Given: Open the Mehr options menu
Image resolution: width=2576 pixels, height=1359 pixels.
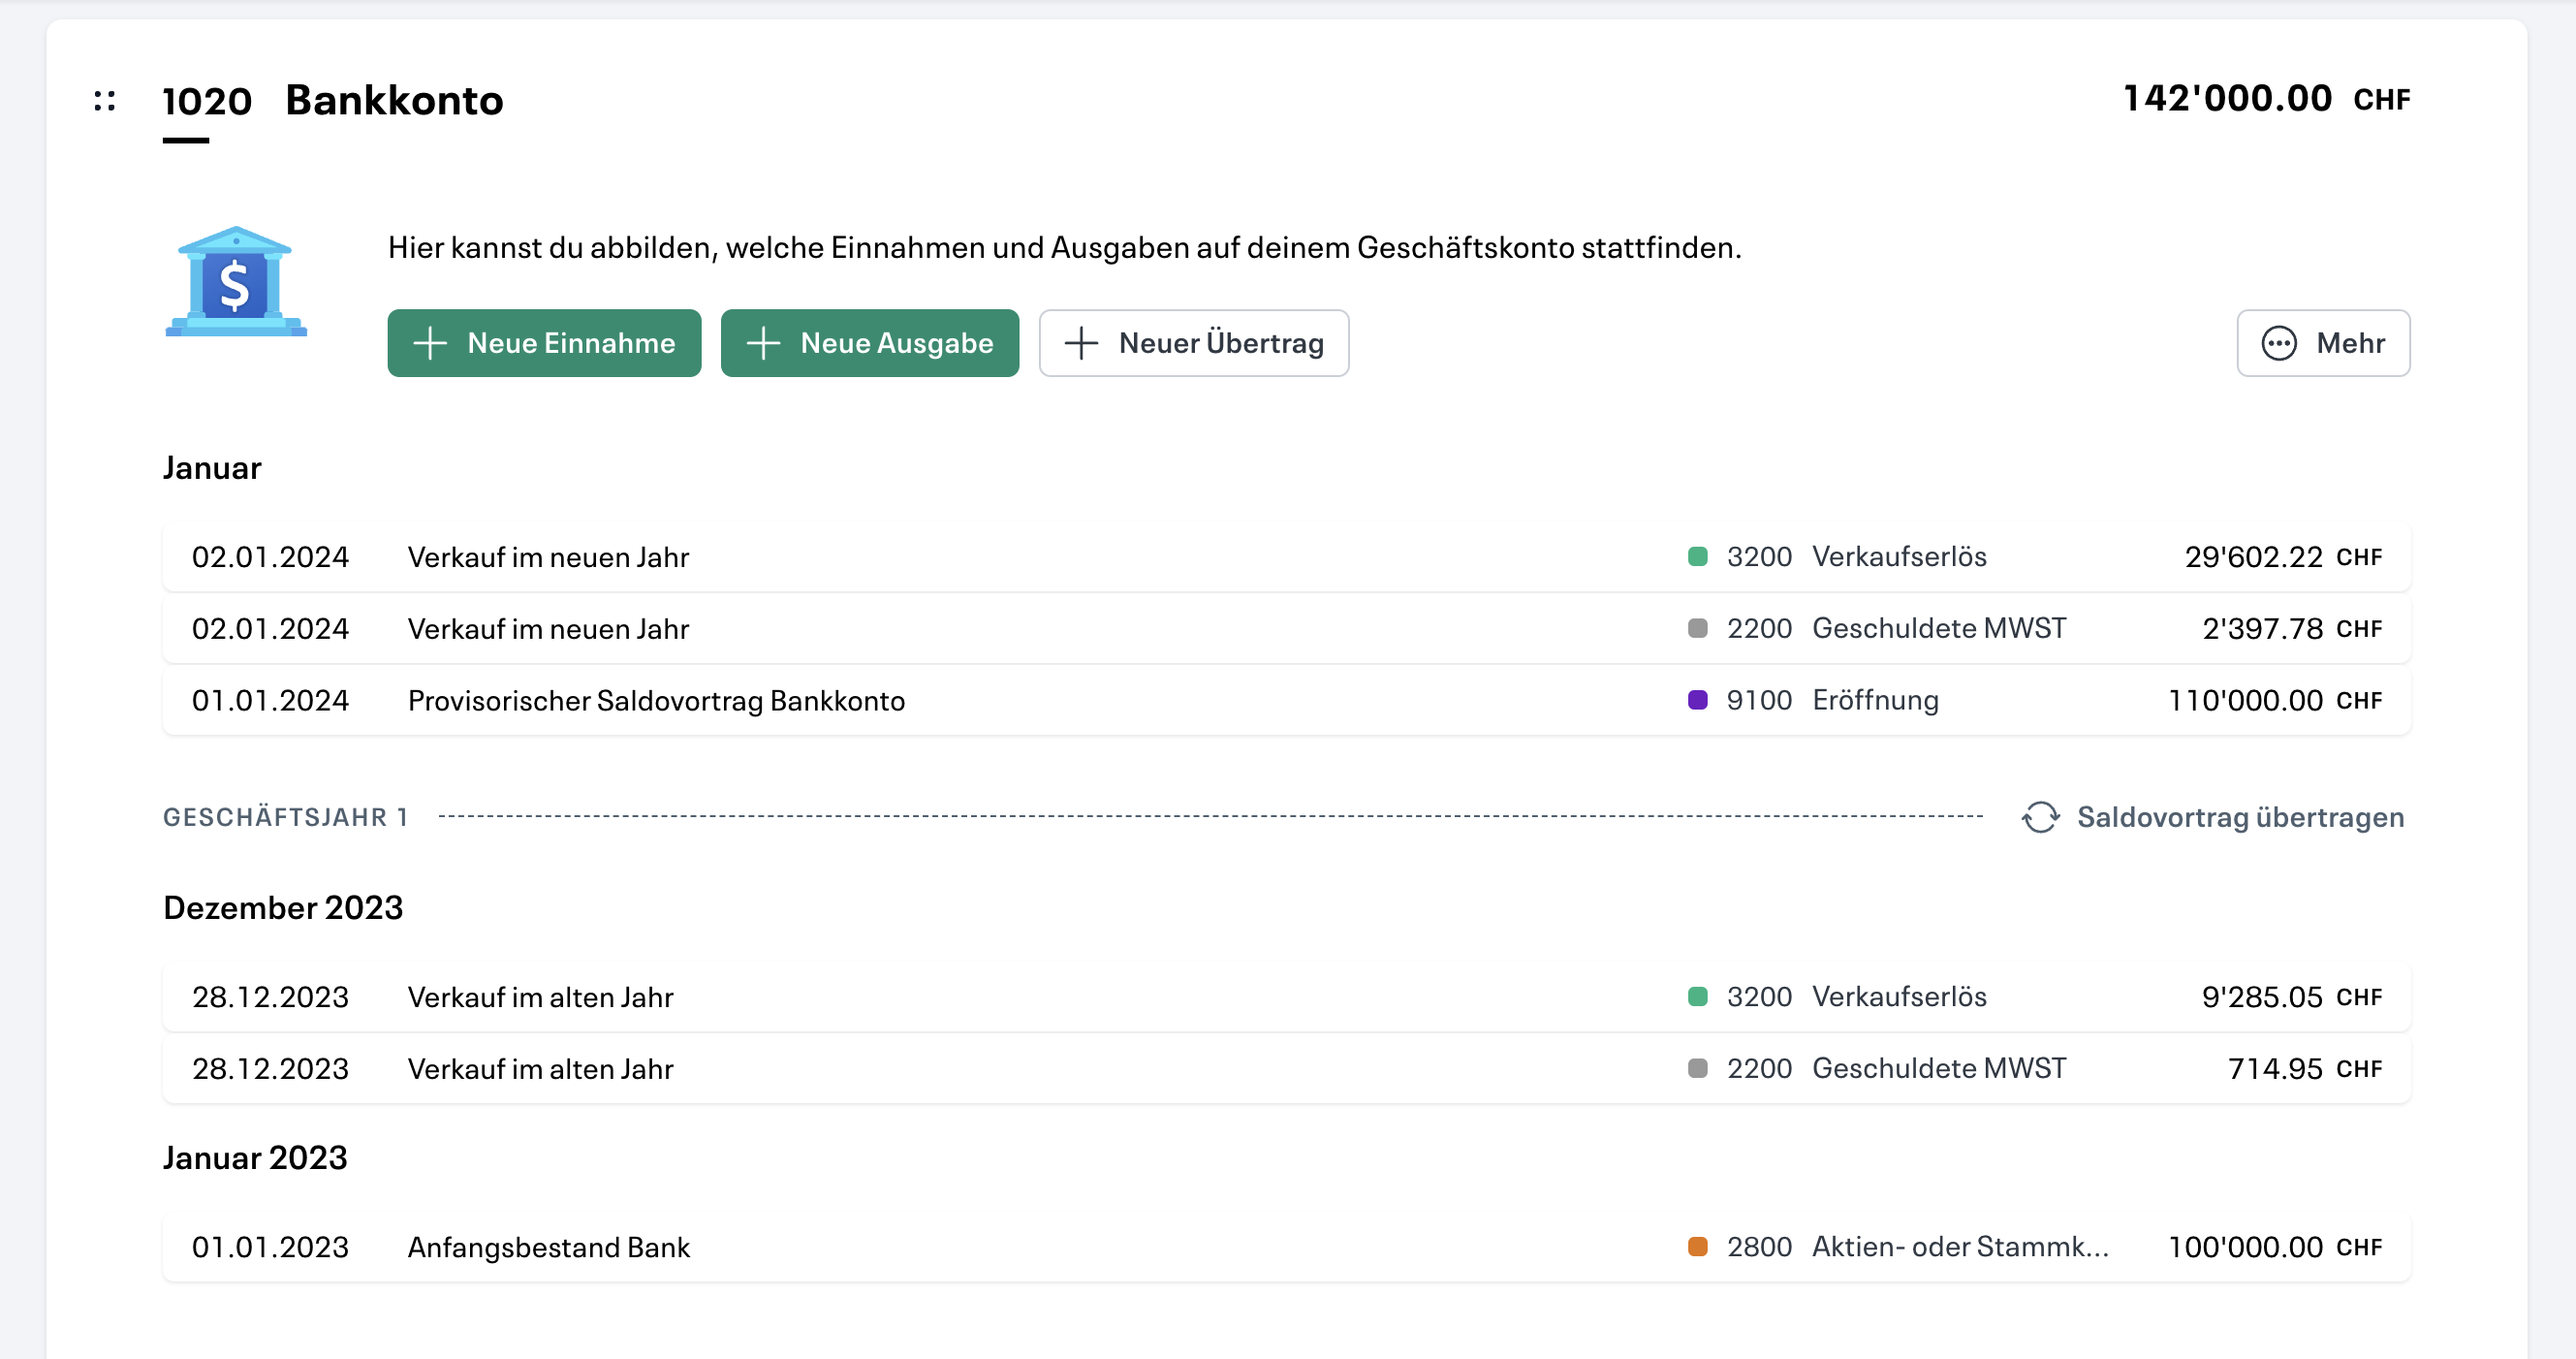Looking at the screenshot, I should click(x=2349, y=343).
